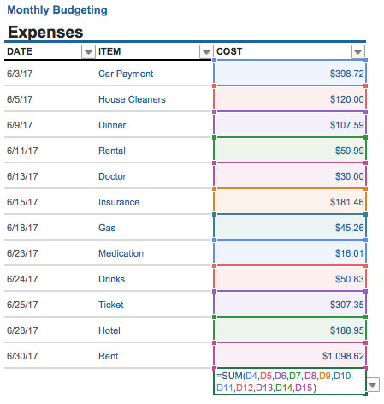The height and width of the screenshot is (404, 384).
Task: Click the SUM formula cell
Action: 289,382
